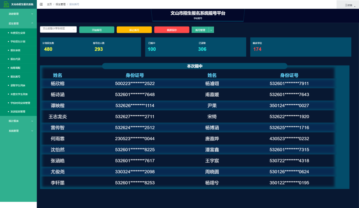
Task: Click the 剩余学位 statistic card
Action: (301, 47)
